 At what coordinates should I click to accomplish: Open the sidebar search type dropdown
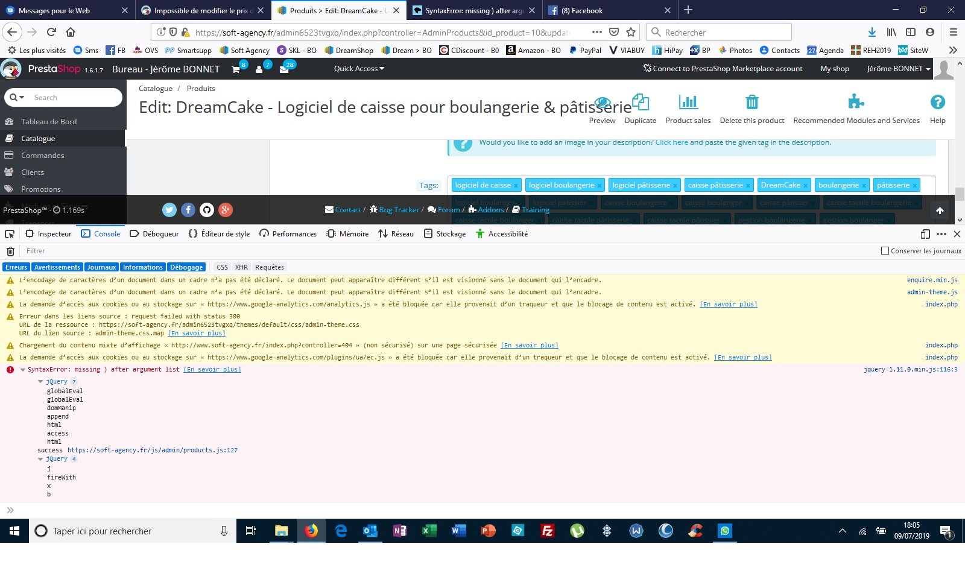(17, 97)
